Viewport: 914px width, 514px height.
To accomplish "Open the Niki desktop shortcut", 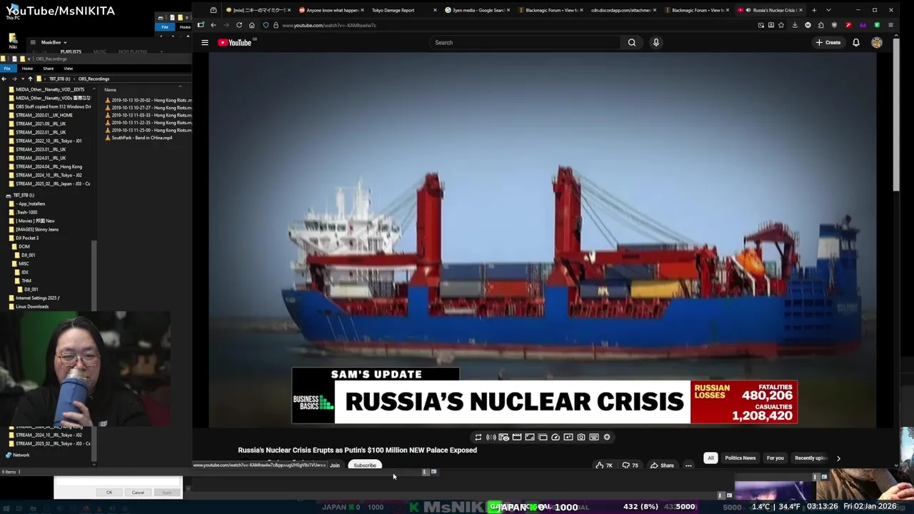I will point(13,40).
